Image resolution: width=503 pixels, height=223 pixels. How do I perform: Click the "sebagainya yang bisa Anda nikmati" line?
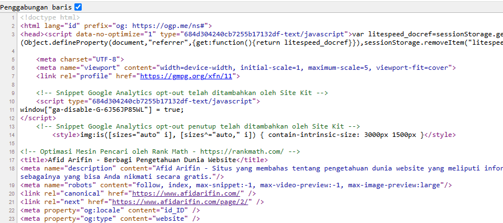pos(122,177)
